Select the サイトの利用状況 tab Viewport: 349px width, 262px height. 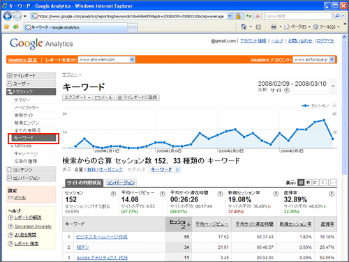(84, 183)
